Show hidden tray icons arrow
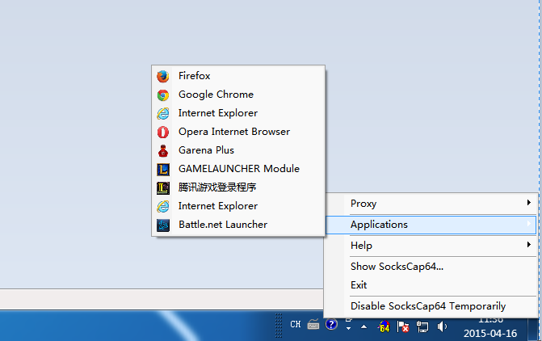 tap(364, 326)
